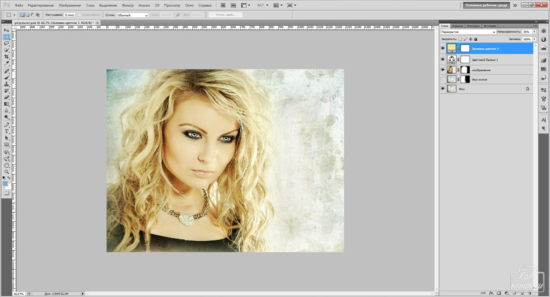Open the Фильтр menu

click(x=128, y=5)
